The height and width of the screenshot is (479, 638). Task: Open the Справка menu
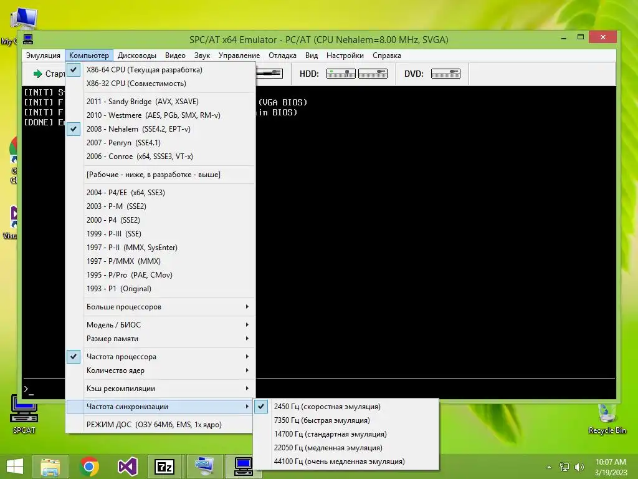coord(386,56)
